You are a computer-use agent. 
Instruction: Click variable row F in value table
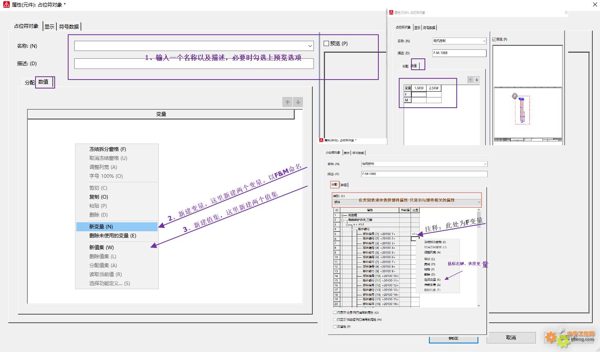tap(407, 94)
